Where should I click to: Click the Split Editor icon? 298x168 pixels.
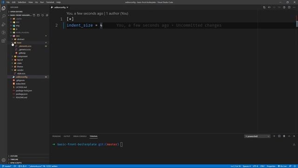pyautogui.click(x=289, y=7)
